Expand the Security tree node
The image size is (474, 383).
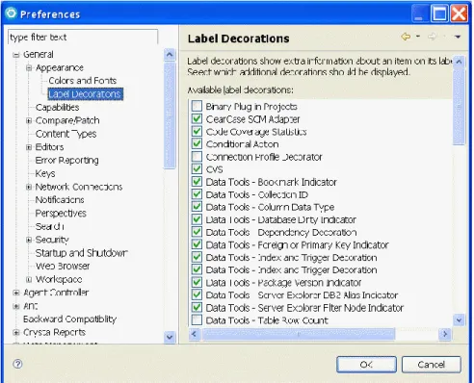[x=29, y=240]
